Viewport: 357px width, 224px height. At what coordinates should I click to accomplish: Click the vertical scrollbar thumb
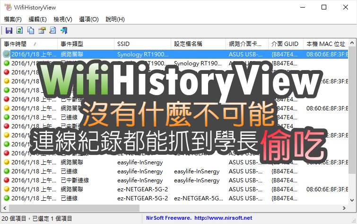(352, 111)
